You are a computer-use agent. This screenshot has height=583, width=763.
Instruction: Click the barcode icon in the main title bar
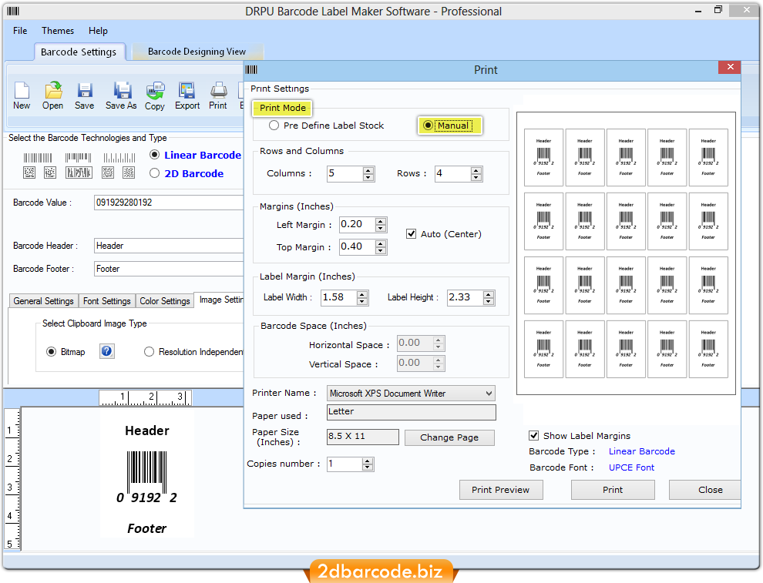[x=13, y=12]
